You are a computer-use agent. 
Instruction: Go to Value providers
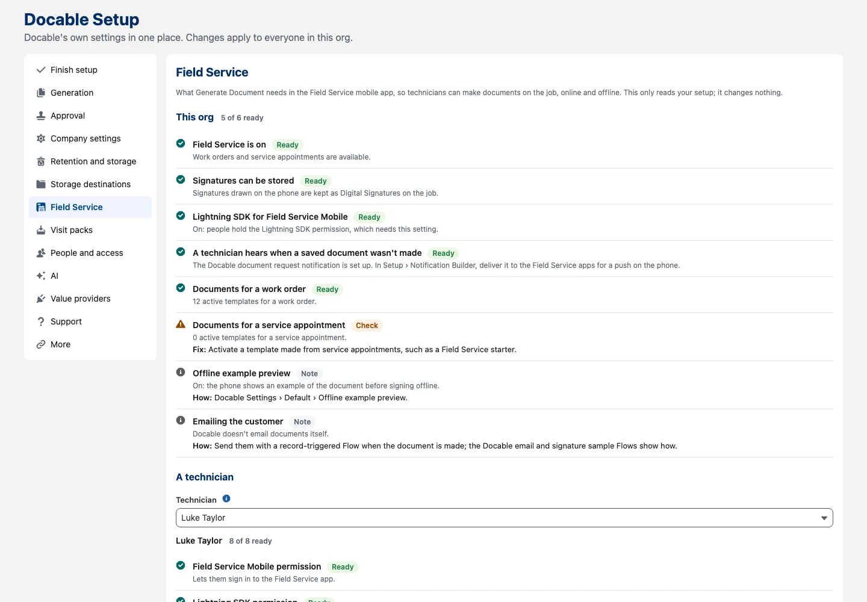(90, 299)
